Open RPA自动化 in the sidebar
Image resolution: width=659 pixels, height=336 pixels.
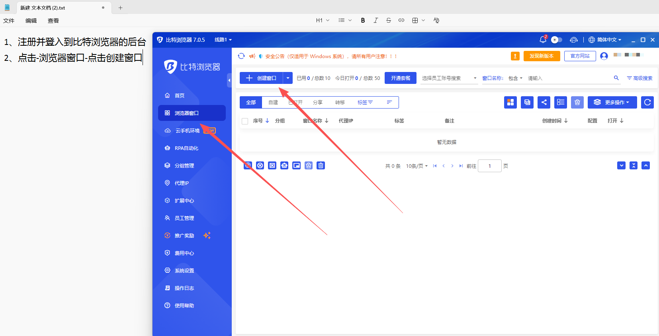tap(192, 148)
